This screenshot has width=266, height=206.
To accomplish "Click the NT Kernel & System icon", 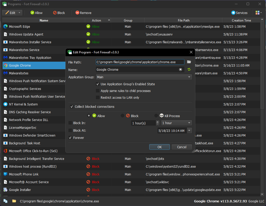I will [5, 104].
